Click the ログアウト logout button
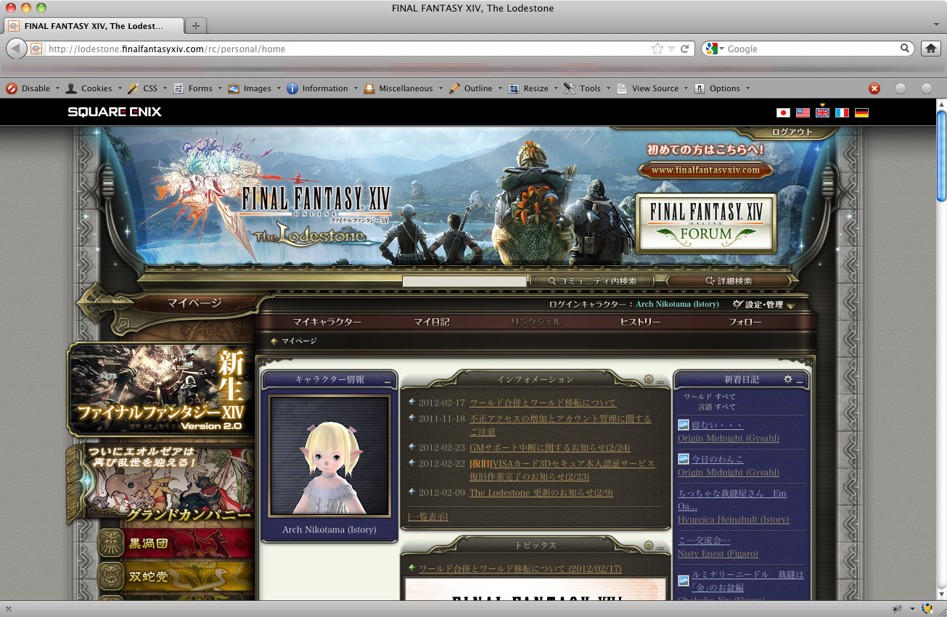This screenshot has height=617, width=947. click(792, 133)
